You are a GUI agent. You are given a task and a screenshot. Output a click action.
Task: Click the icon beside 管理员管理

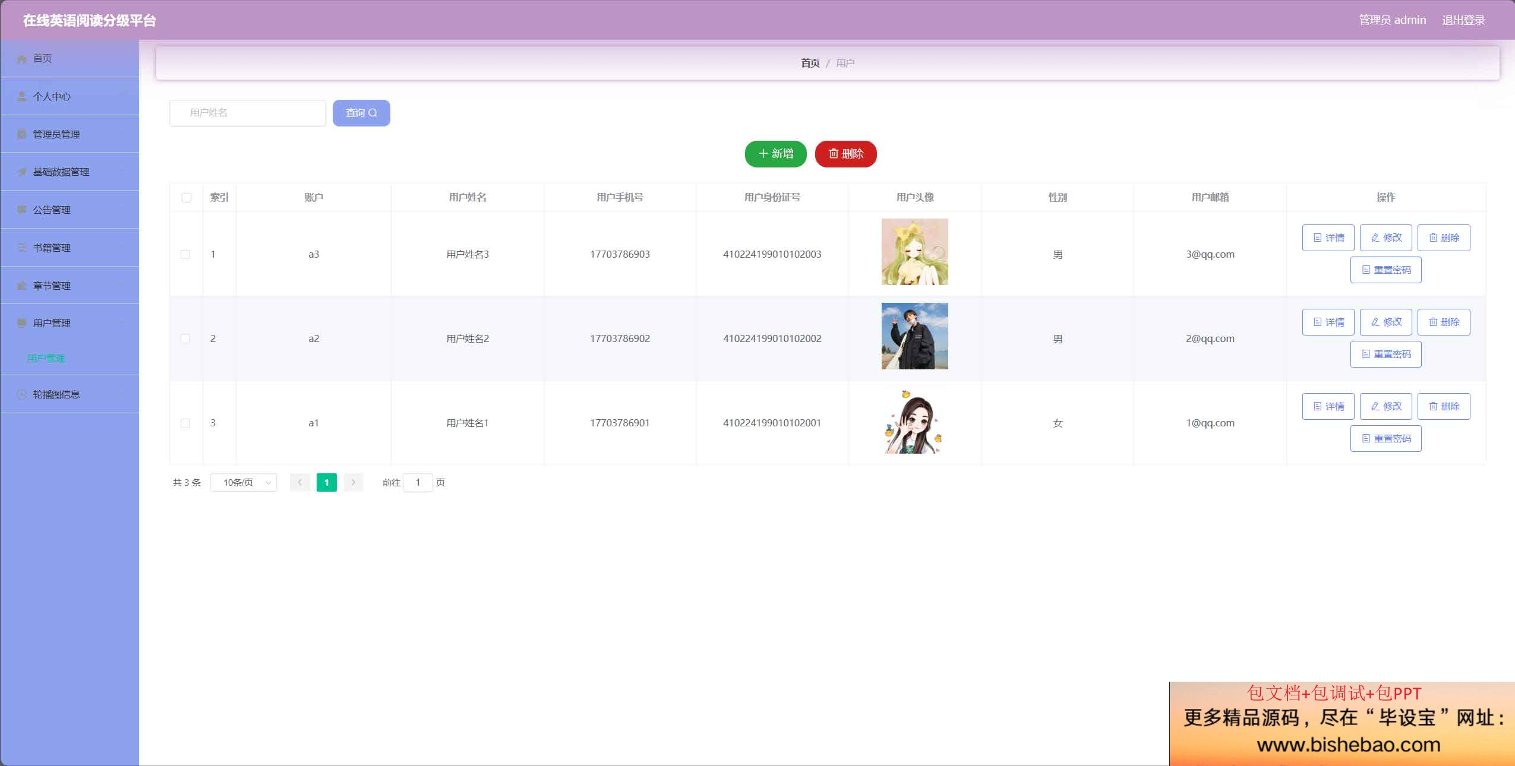22,134
